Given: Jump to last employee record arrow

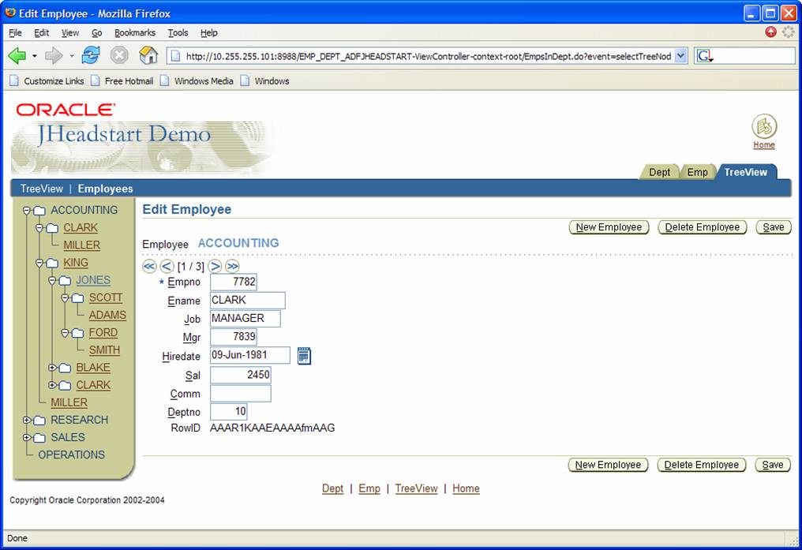Looking at the screenshot, I should click(232, 266).
